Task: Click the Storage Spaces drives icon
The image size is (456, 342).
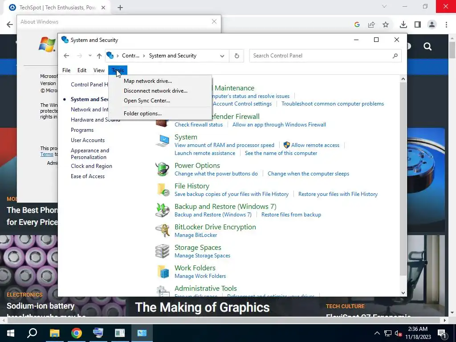Action: pyautogui.click(x=162, y=251)
